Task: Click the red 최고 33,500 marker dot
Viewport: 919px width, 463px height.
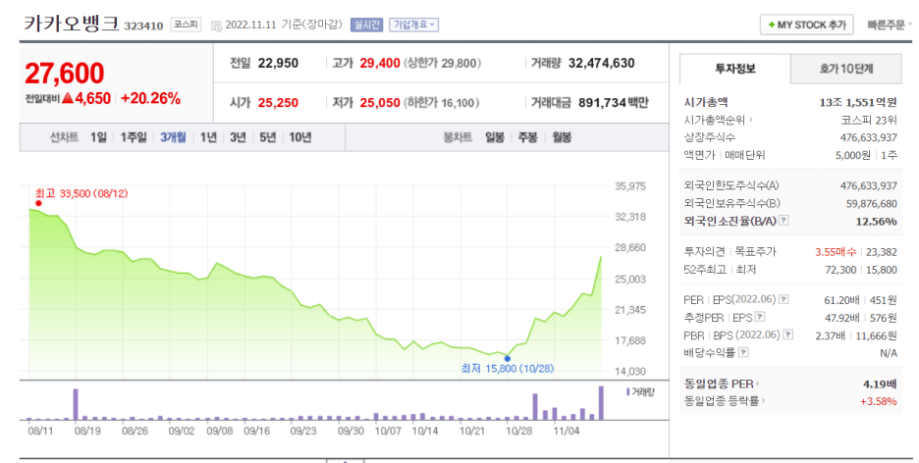Action: [38, 204]
